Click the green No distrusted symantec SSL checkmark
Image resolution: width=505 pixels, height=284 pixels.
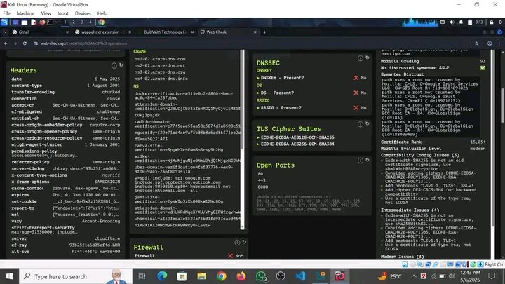click(483, 68)
